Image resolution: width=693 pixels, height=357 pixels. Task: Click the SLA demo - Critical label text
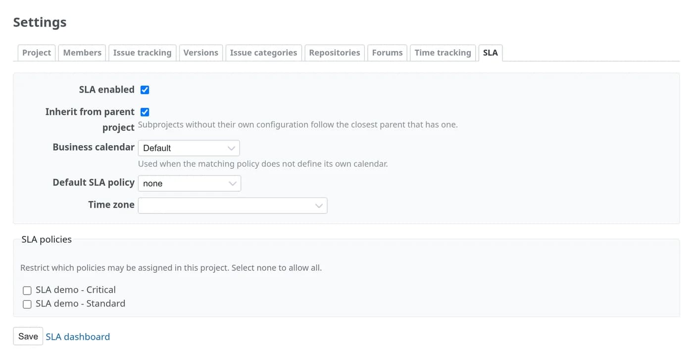(x=76, y=290)
